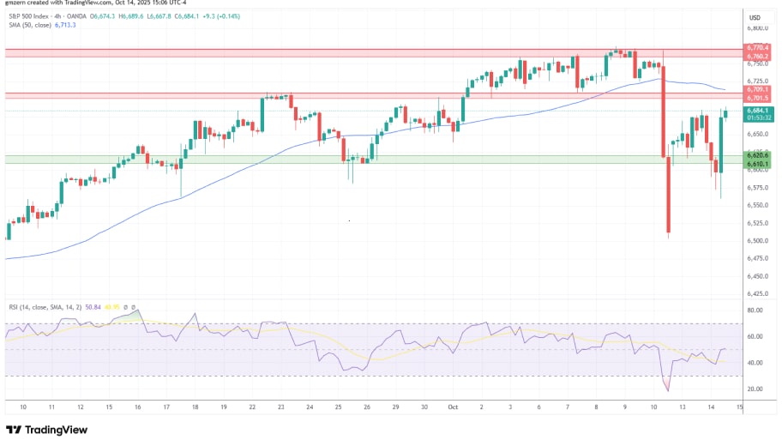Click the red 6,760.2 price label

click(x=758, y=57)
